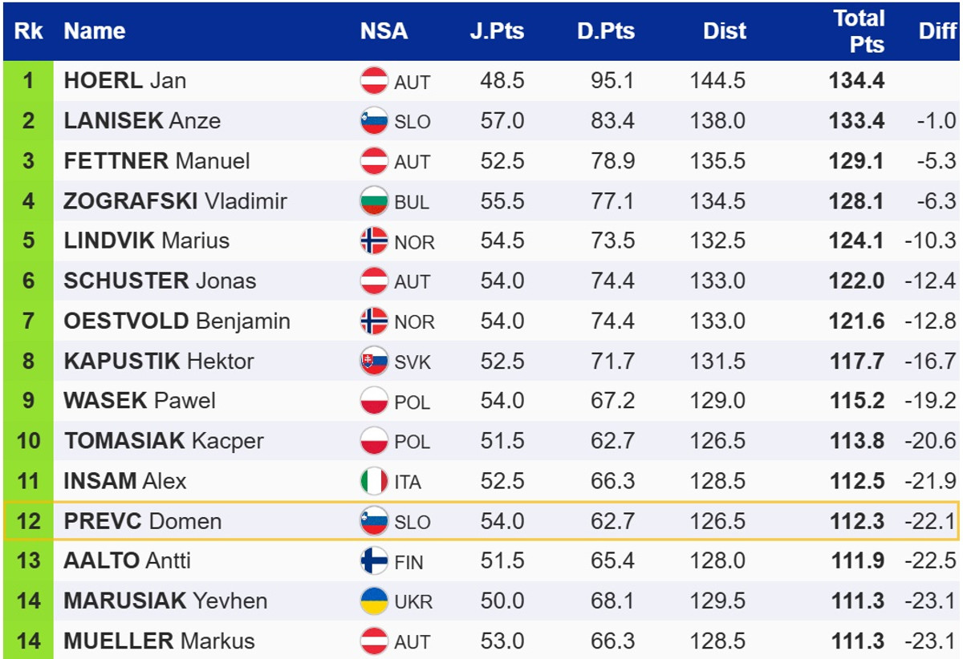Click OESTVOLD Benjamin total points 121.6
This screenshot has width=963, height=659.
click(857, 321)
